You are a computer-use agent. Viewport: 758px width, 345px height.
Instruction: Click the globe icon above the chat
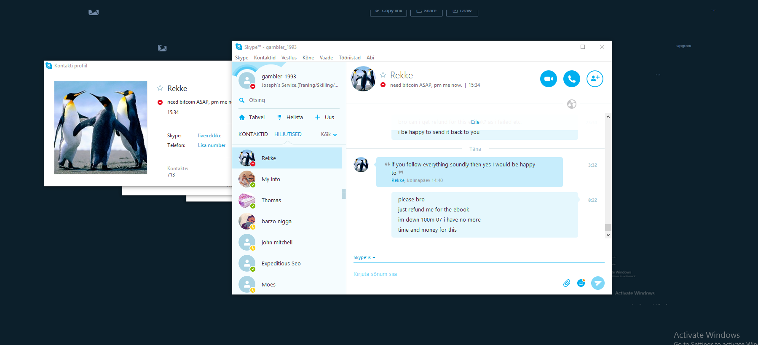point(571,104)
